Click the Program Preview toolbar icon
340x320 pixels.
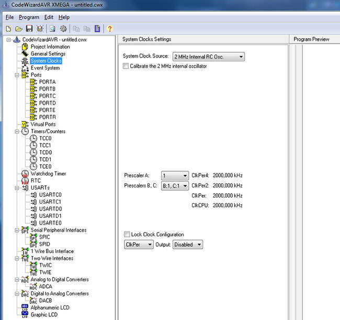click(52, 28)
